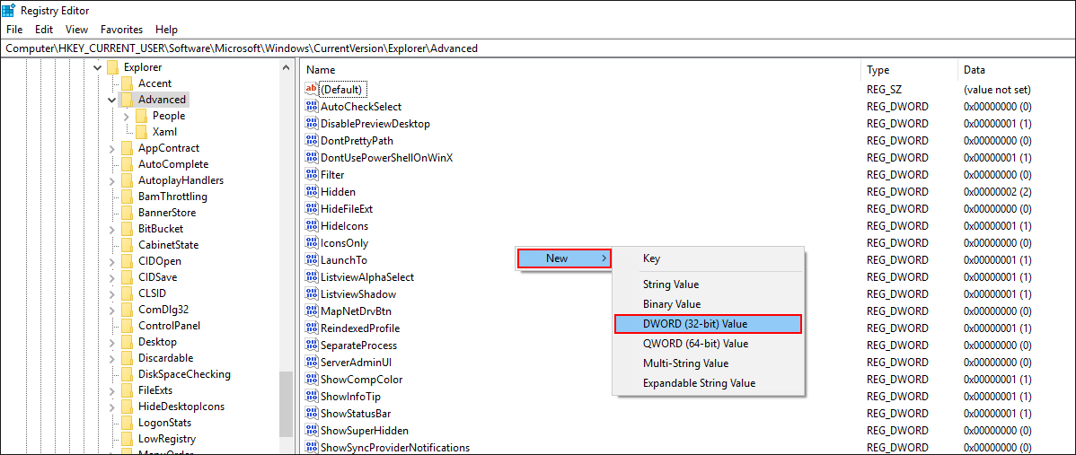Select the HideDesktopIcons key
The image size is (1076, 455).
(181, 407)
